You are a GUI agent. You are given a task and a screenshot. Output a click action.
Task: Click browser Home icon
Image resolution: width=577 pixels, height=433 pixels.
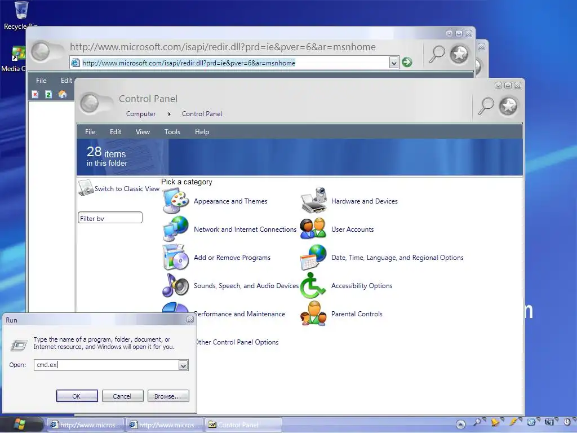[63, 95]
